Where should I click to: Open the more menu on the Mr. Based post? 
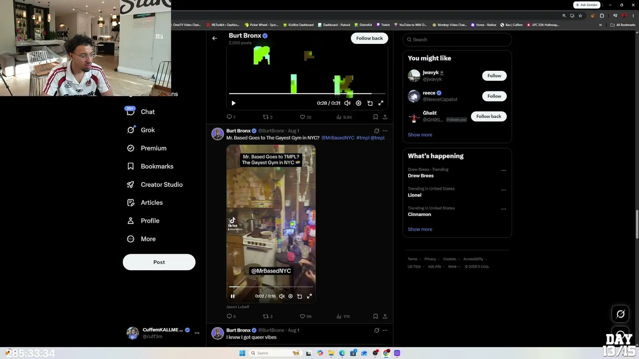[385, 131]
